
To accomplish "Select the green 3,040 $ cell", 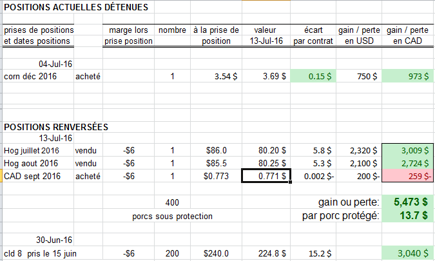I will [x=408, y=253].
